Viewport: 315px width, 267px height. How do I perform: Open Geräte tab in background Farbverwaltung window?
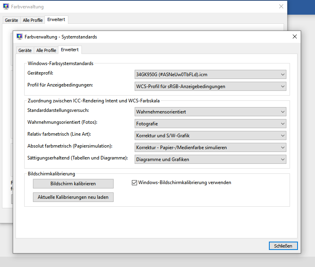(12, 20)
